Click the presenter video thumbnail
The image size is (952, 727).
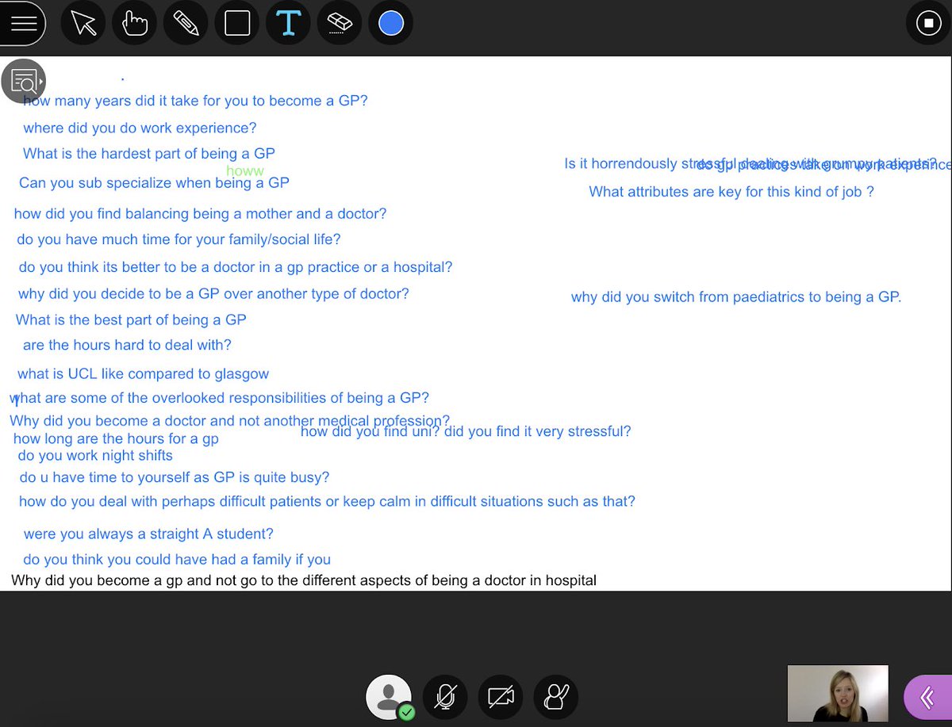[838, 693]
